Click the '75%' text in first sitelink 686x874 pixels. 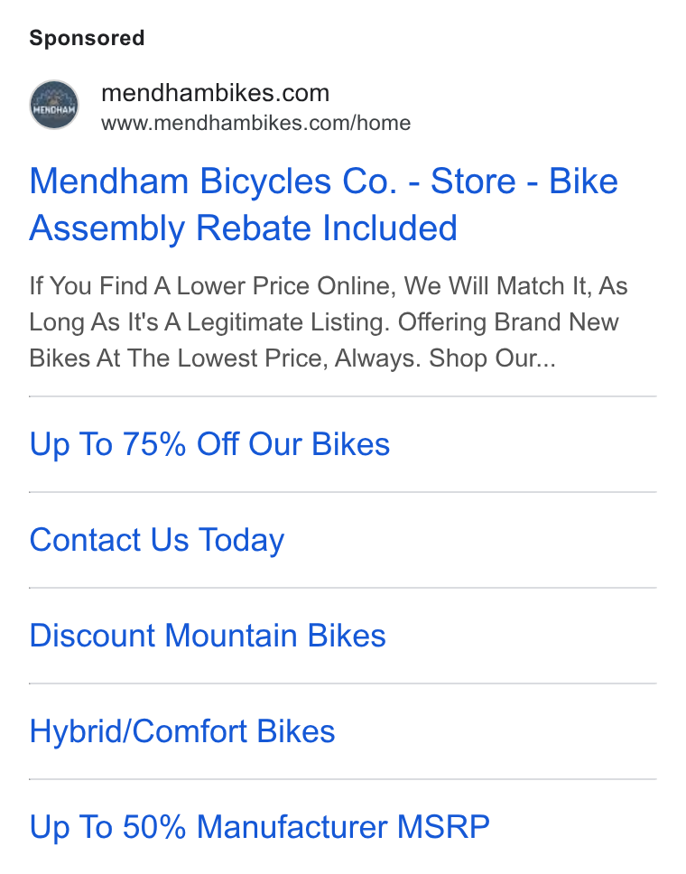click(154, 444)
